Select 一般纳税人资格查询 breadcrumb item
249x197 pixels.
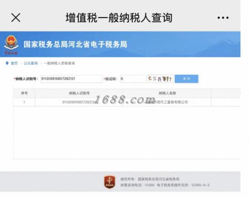tap(59, 63)
